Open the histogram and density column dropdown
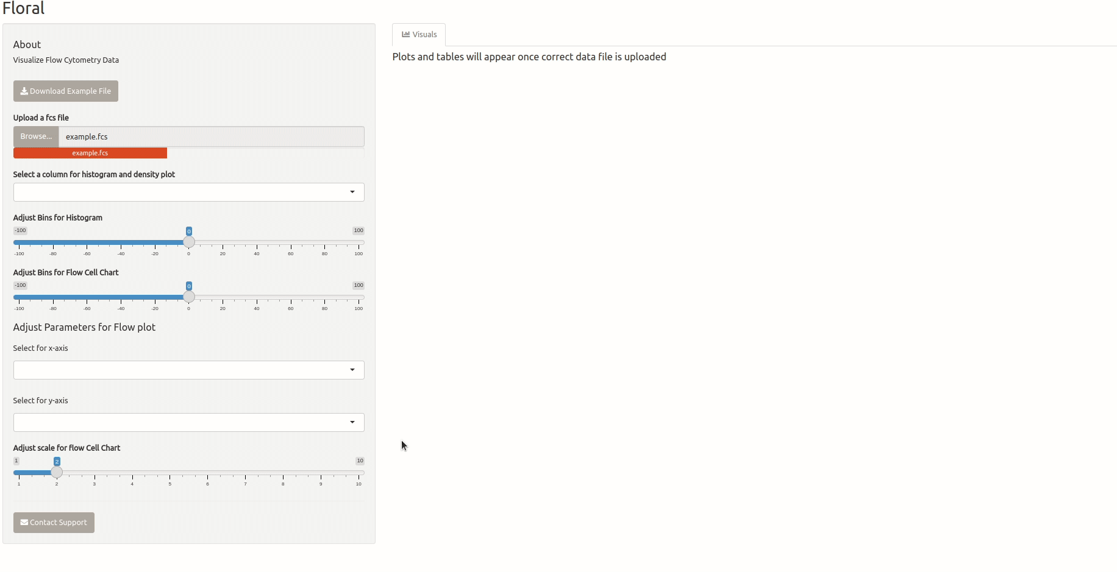1117x572 pixels. click(x=188, y=192)
